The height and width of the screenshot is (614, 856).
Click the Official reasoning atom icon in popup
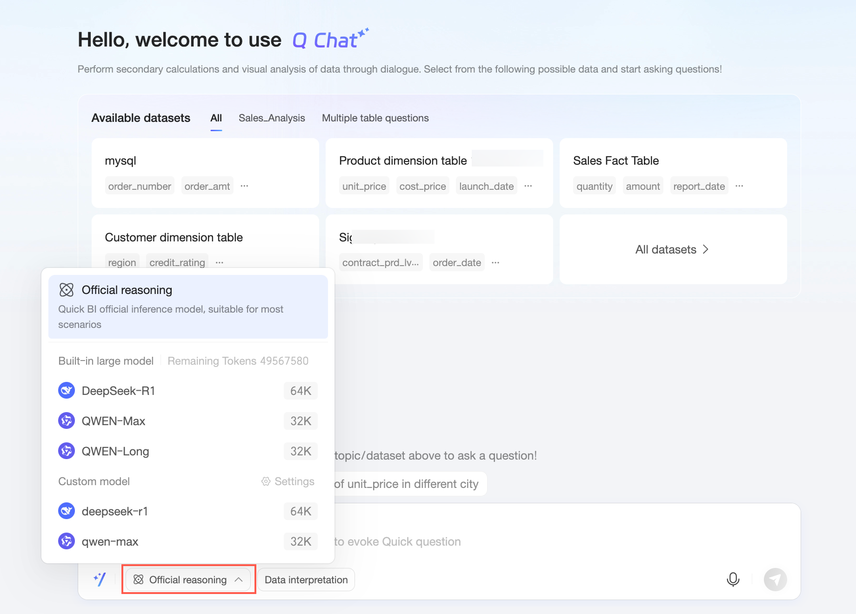tap(67, 290)
